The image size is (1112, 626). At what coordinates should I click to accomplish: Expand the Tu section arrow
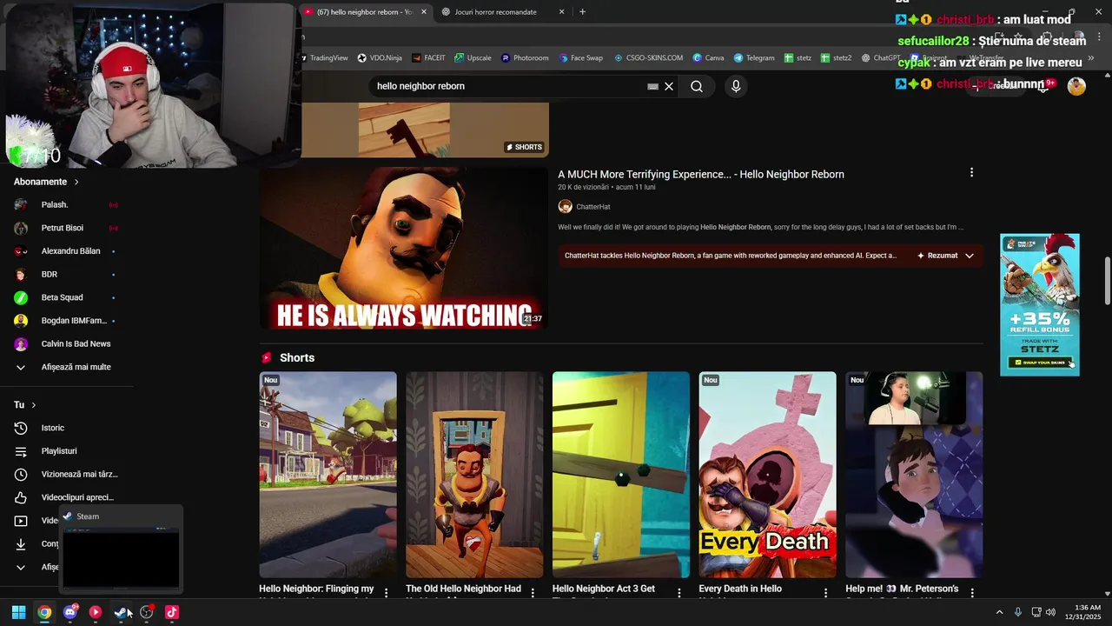coord(34,405)
